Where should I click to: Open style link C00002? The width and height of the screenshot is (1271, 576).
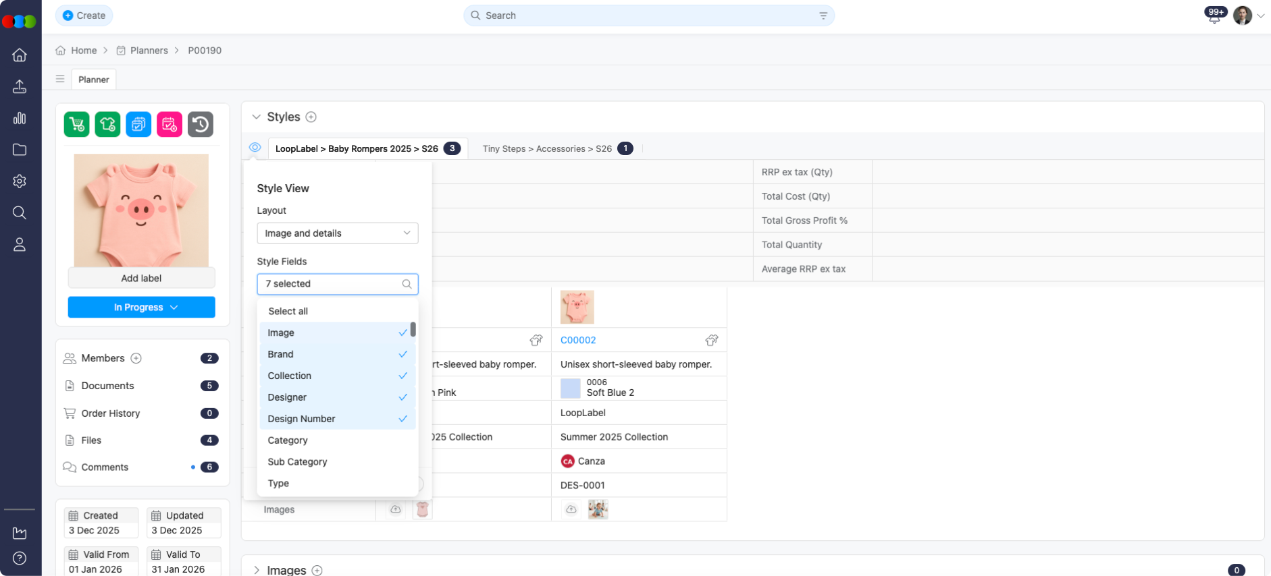click(x=578, y=341)
